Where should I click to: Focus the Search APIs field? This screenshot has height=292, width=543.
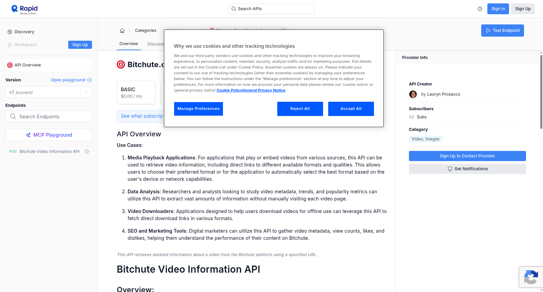point(271,9)
